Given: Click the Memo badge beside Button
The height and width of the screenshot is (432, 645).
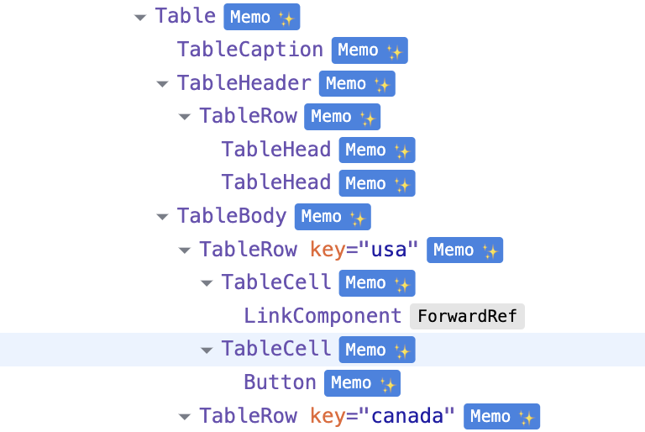Looking at the screenshot, I should [x=362, y=383].
